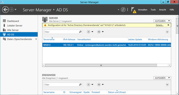Sort events by Protokoll column
The width and height of the screenshot is (179, 95).
[x=96, y=92]
